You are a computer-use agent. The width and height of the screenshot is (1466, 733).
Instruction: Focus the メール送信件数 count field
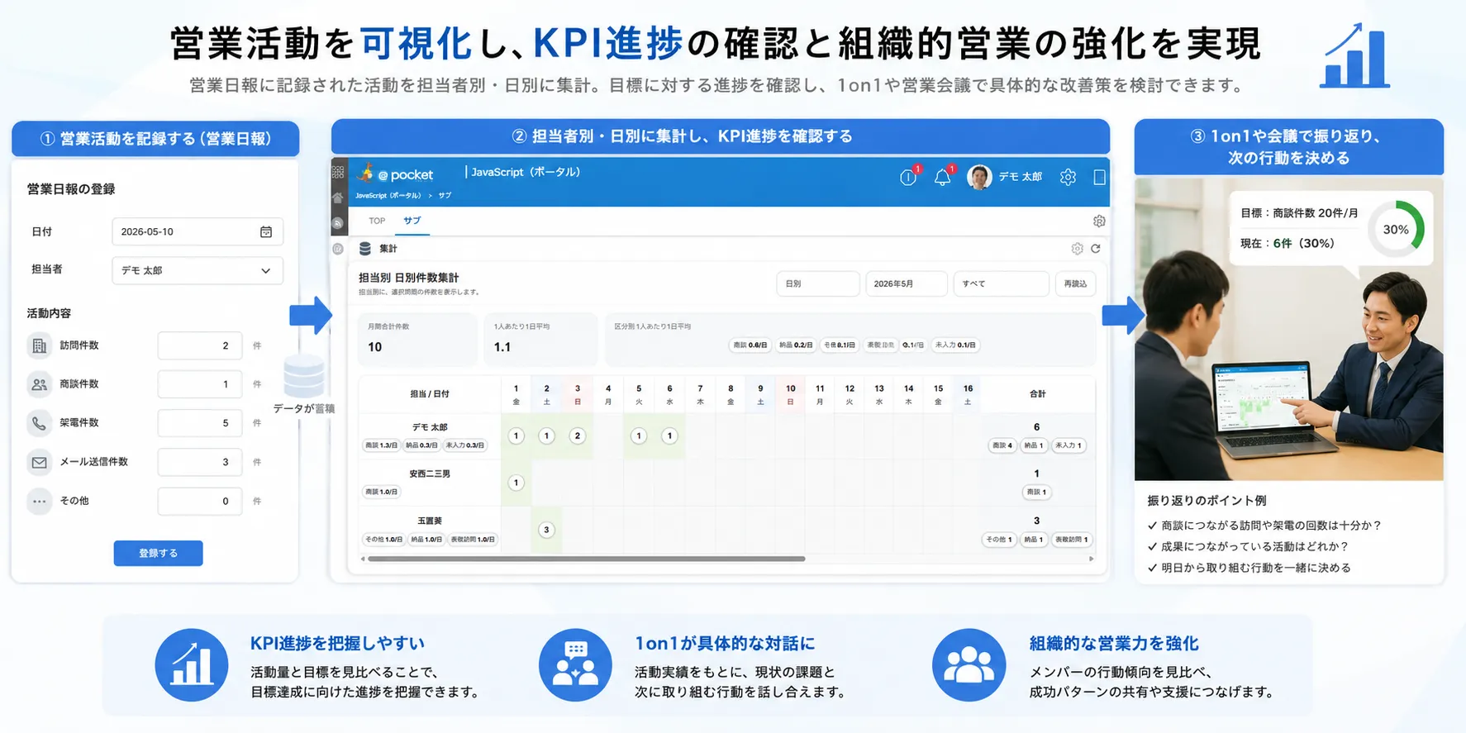click(200, 462)
